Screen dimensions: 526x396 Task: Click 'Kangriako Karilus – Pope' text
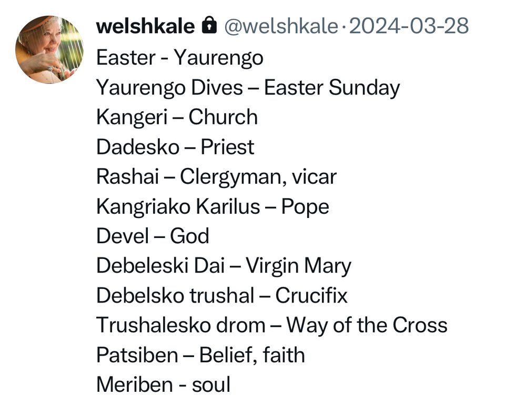(x=213, y=207)
